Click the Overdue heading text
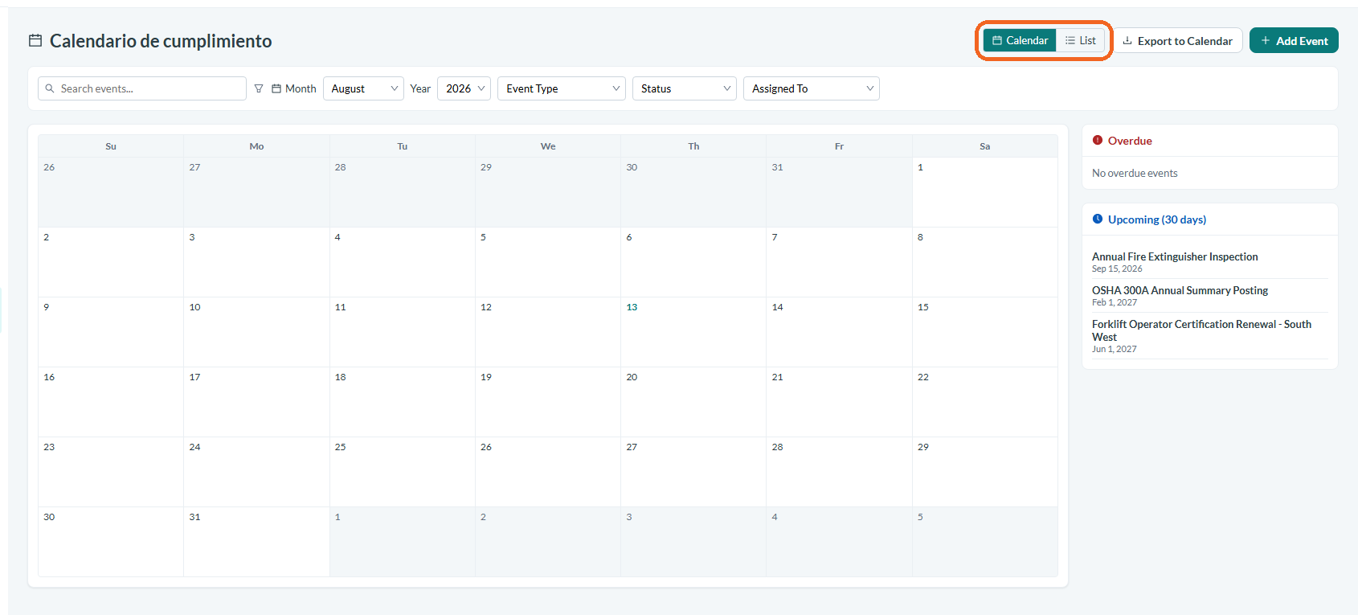Image resolution: width=1358 pixels, height=615 pixels. point(1130,141)
